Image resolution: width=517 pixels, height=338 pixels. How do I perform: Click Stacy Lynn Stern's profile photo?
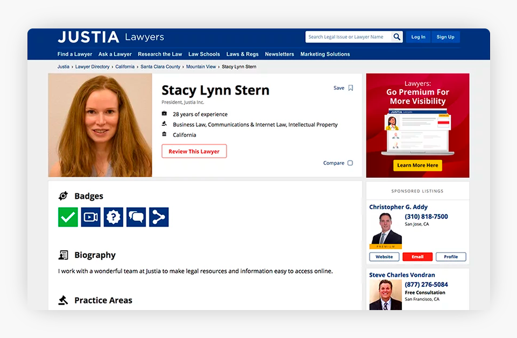pyautogui.click(x=100, y=126)
